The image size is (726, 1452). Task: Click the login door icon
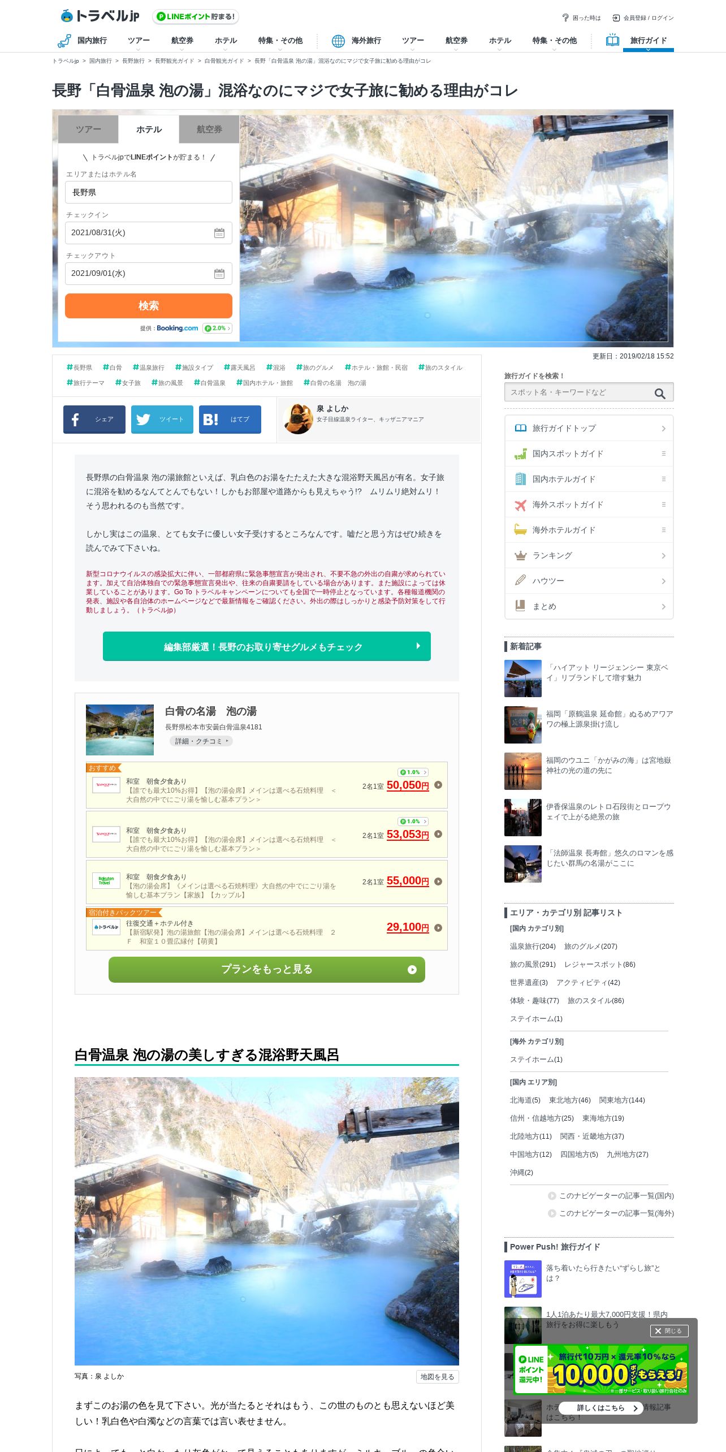click(616, 18)
